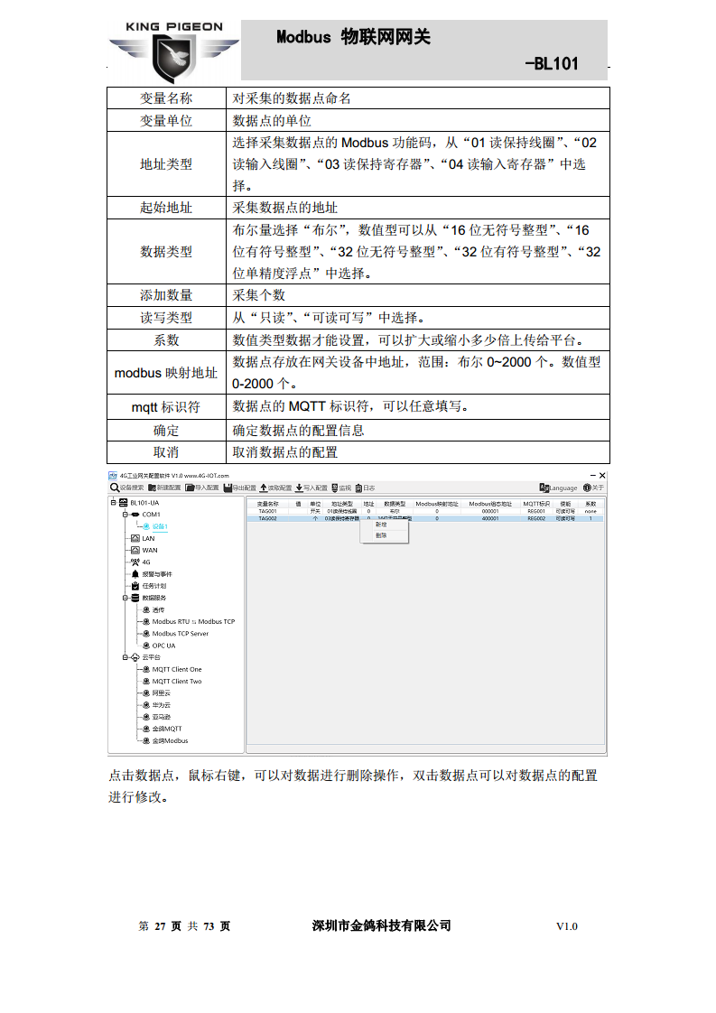This screenshot has height=1013, width=716.
Task: Click the 变量名称 column header
Action: click(267, 504)
